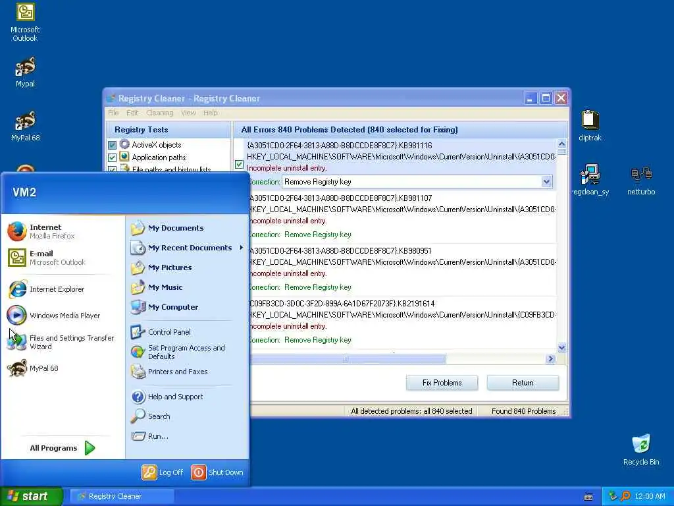Open the Recycle Bin
This screenshot has height=506, width=674.
(641, 450)
